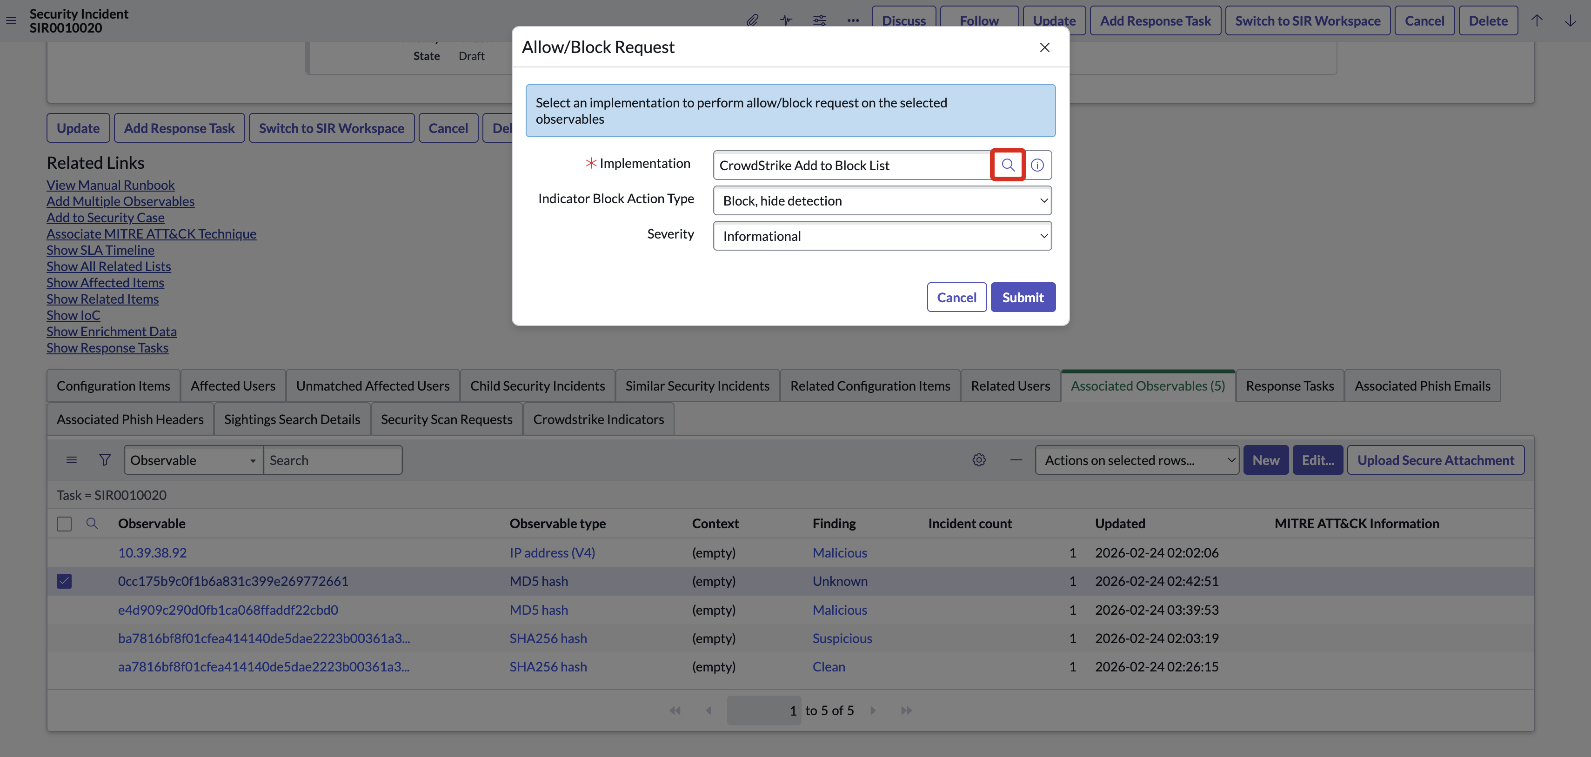Collapse the related list with minus icon
Image resolution: width=1591 pixels, height=757 pixels.
click(1016, 460)
